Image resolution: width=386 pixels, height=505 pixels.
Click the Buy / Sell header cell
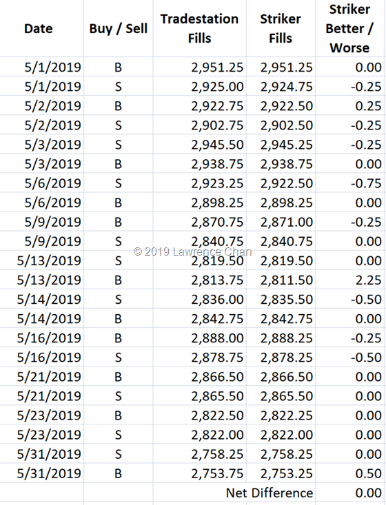tap(119, 28)
